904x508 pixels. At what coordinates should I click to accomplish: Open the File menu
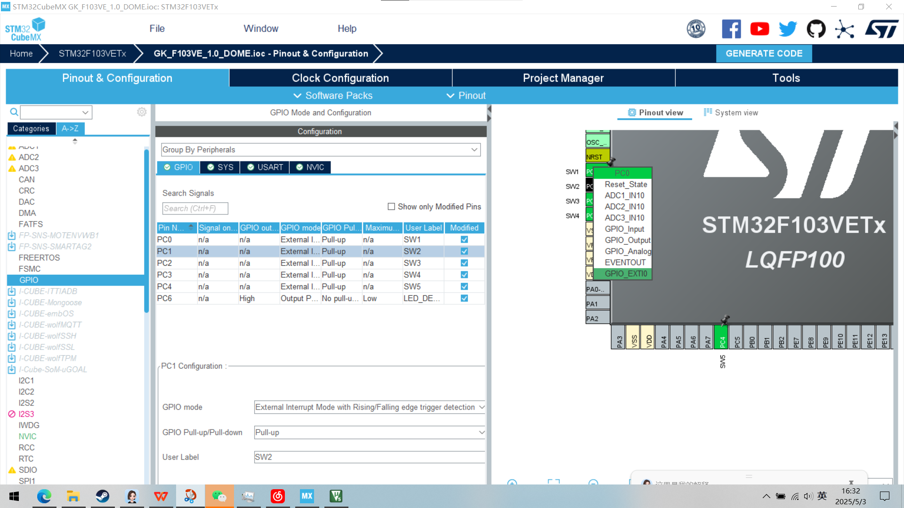157,29
